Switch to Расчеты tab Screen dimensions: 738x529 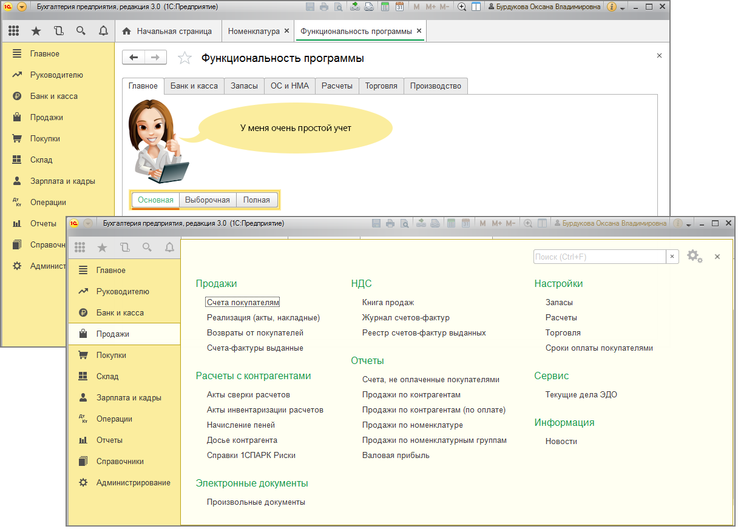(337, 86)
